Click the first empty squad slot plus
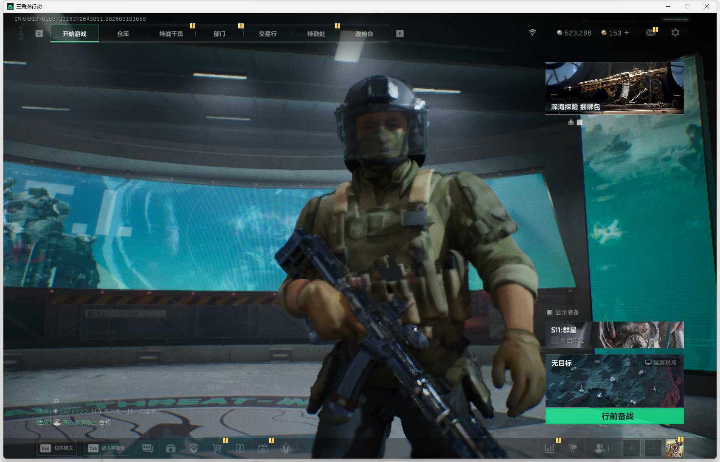This screenshot has width=720, height=462. [x=631, y=448]
